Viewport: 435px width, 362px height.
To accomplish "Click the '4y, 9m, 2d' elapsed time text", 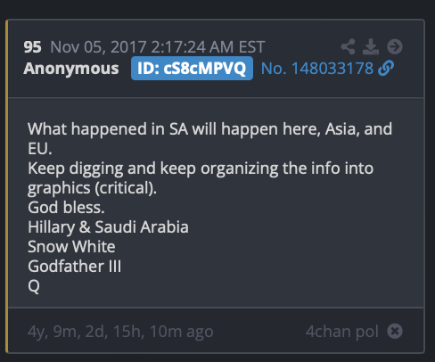I will (68, 332).
